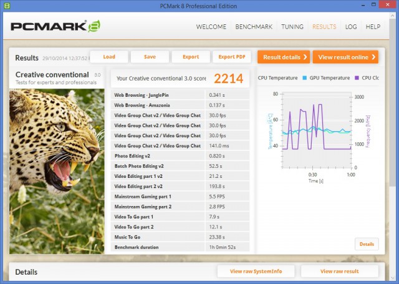Click View raw SystemInfo
Viewport: 399px width, 284px height.
[256, 272]
